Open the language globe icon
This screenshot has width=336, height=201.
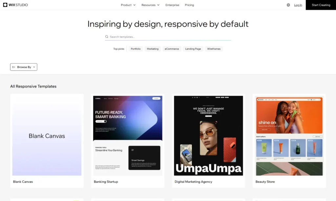pyautogui.click(x=288, y=5)
